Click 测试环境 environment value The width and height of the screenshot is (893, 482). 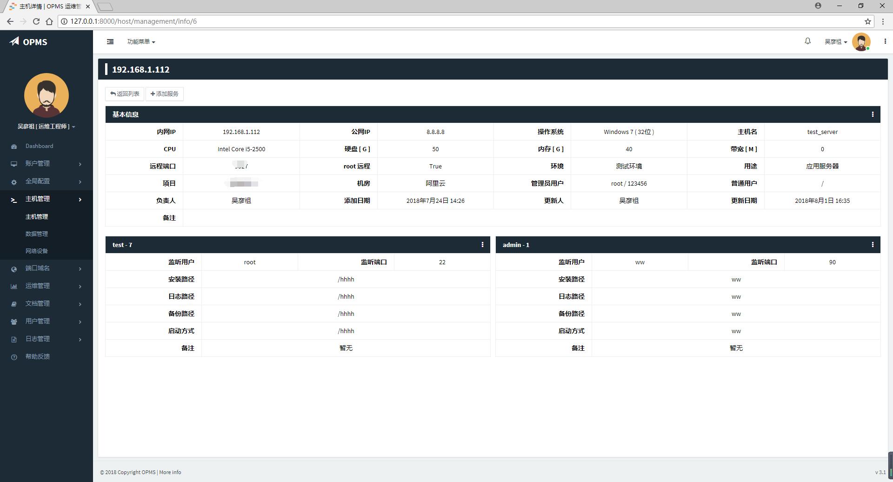(629, 167)
